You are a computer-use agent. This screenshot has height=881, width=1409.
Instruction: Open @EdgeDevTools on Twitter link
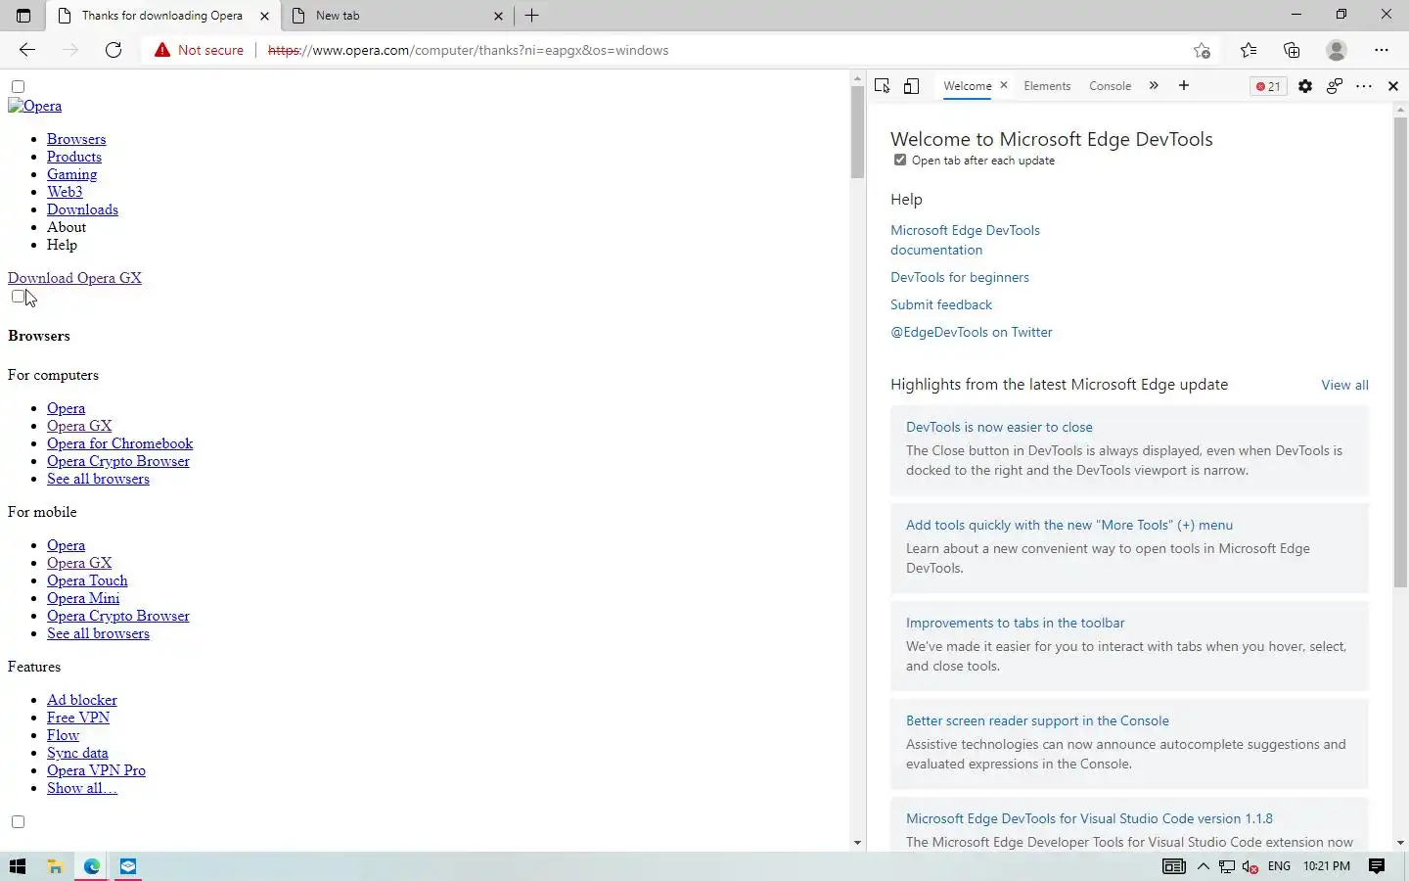972,332
